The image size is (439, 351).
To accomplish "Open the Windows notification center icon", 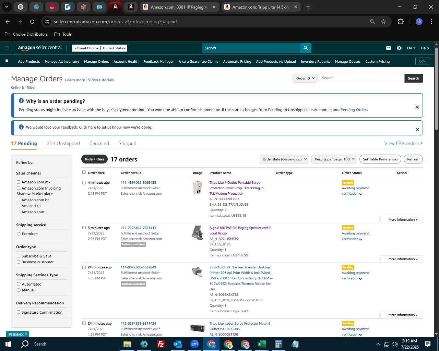I will pos(428,344).
